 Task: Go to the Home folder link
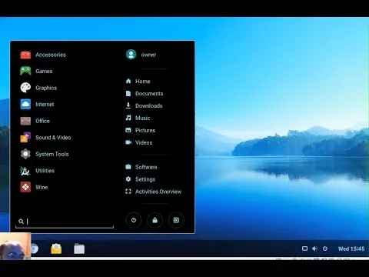(143, 82)
